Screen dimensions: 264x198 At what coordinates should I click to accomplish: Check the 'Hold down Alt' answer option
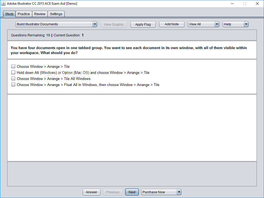(x=13, y=72)
